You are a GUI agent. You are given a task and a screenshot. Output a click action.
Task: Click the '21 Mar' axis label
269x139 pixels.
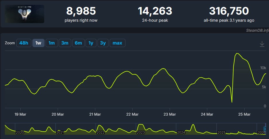coord(95,114)
